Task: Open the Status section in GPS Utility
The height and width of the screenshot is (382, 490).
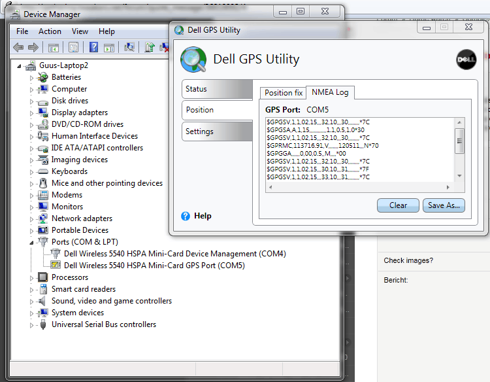Action: [217, 89]
